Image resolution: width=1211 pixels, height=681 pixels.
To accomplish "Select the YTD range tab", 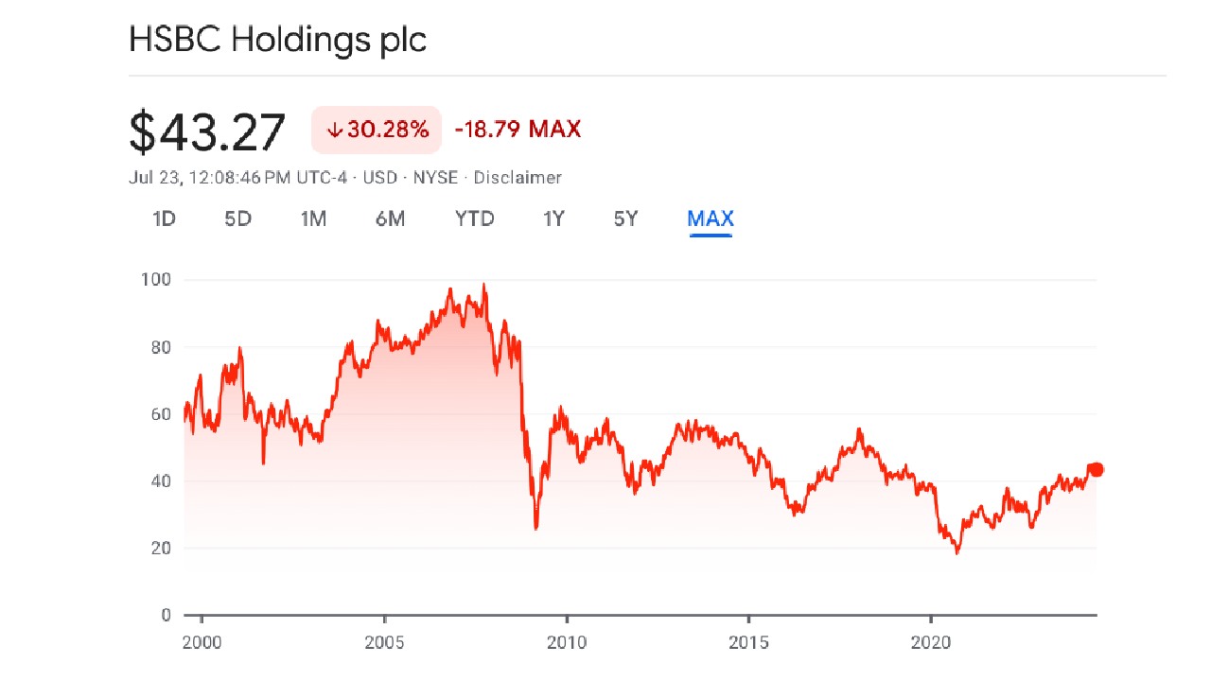I will [474, 219].
